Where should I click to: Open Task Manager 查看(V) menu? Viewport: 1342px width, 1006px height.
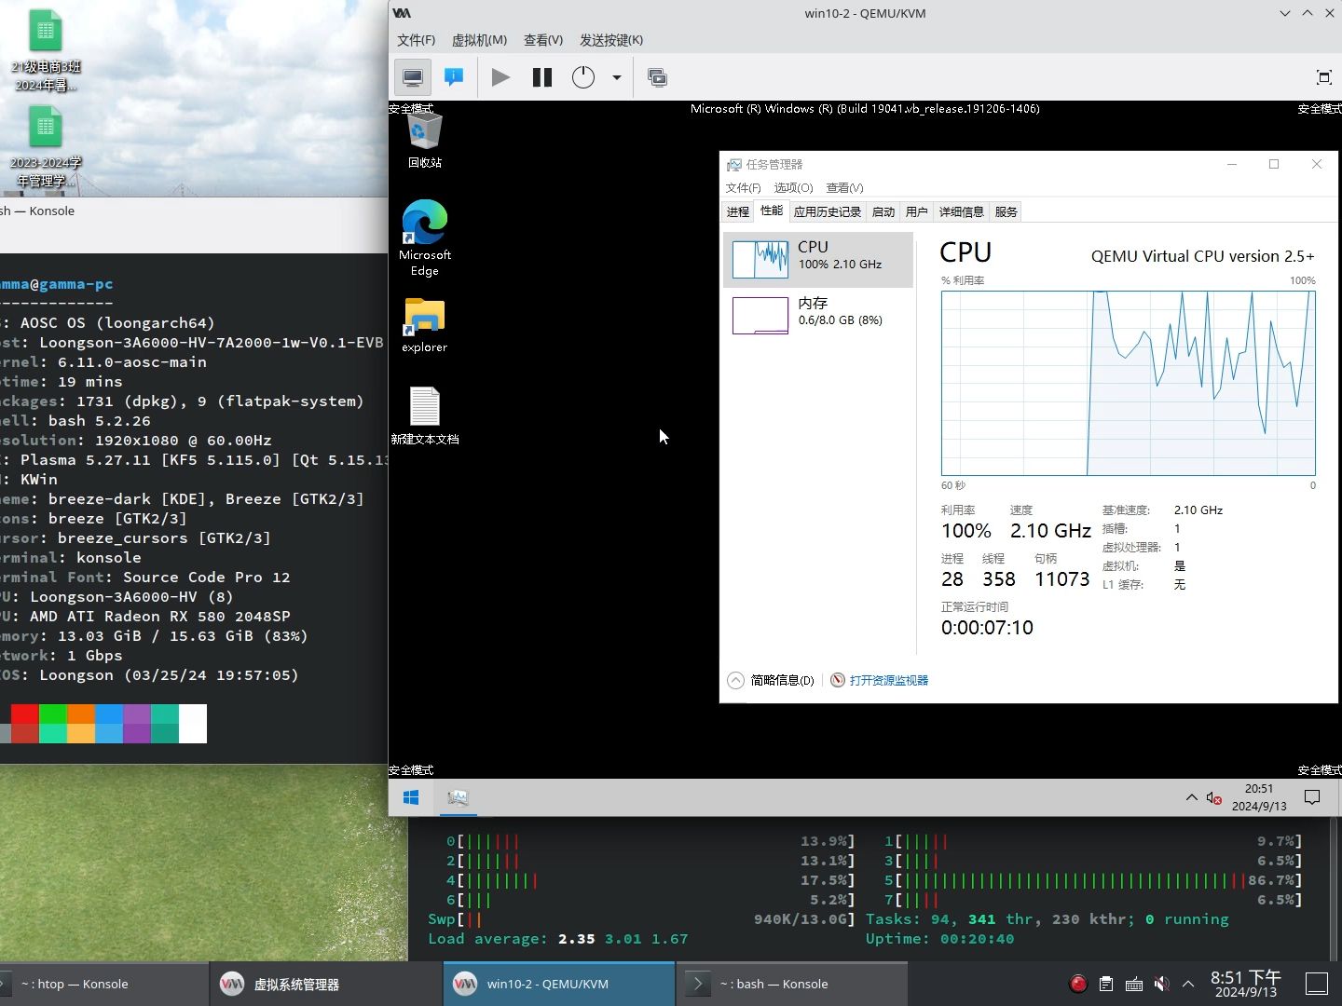[x=844, y=187]
